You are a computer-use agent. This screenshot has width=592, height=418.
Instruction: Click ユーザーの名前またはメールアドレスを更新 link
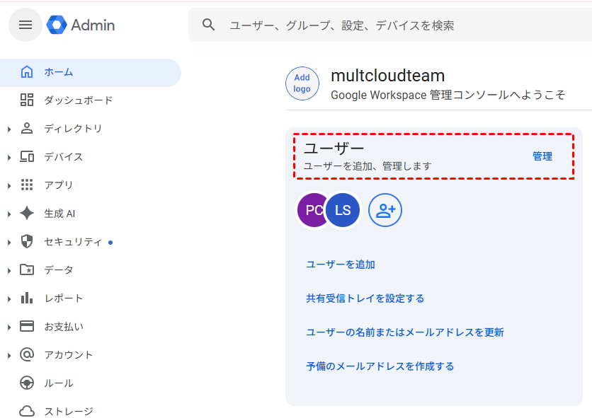405,332
